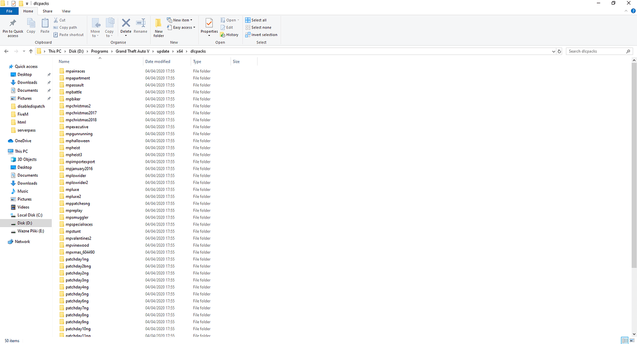Switch to the Share tab
This screenshot has width=637, height=344.
tap(48, 11)
